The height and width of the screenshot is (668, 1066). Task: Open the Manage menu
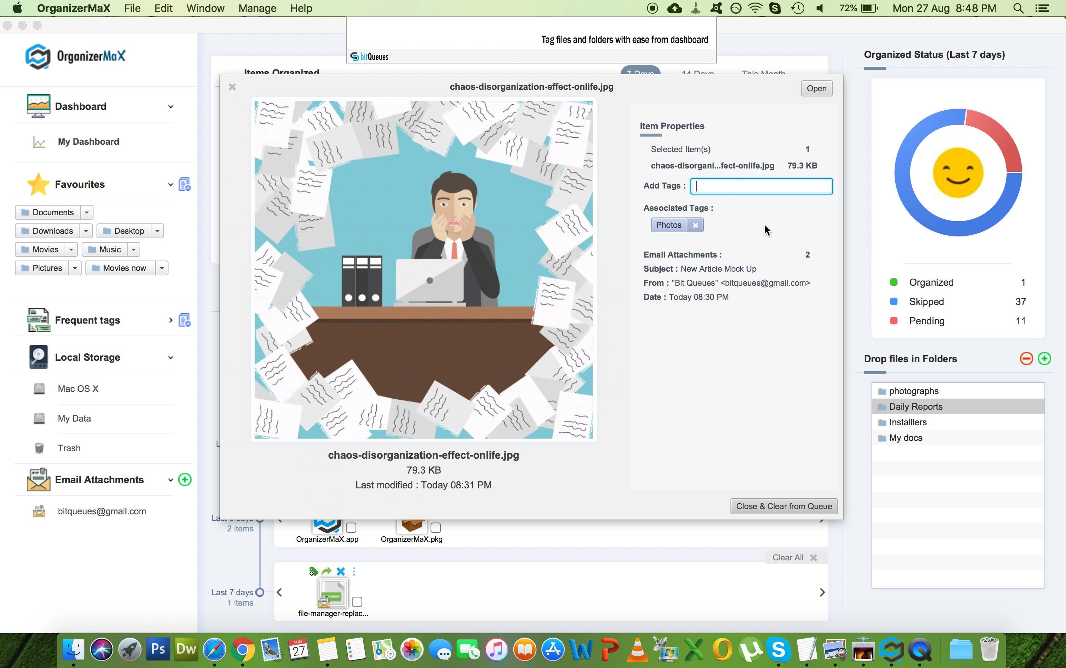pyautogui.click(x=257, y=9)
